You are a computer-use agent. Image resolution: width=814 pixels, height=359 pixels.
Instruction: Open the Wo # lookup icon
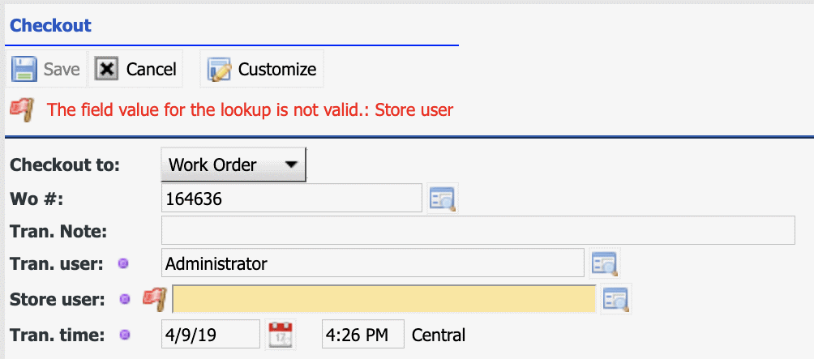443,199
